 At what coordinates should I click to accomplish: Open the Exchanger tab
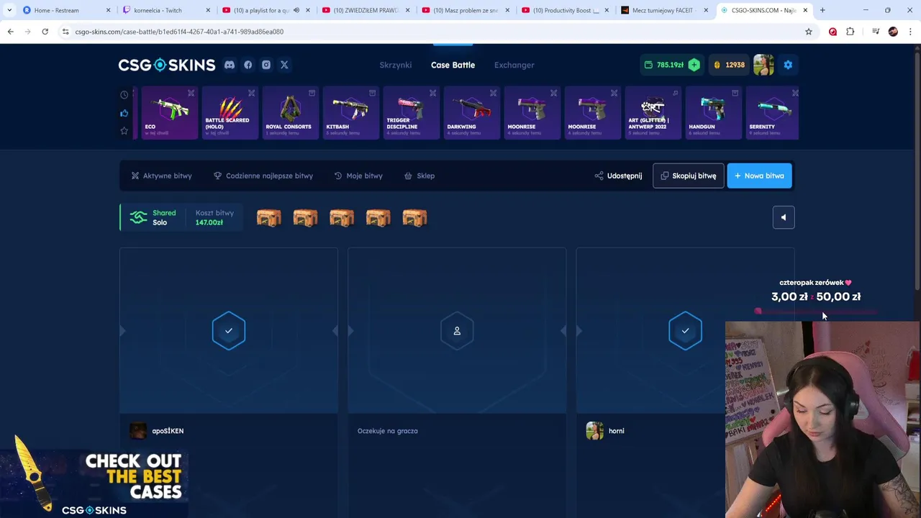click(514, 65)
